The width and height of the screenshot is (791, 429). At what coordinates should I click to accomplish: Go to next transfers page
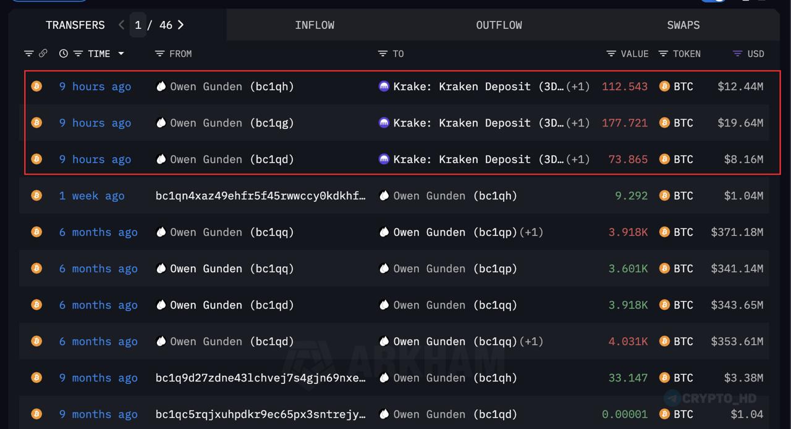[x=180, y=25]
